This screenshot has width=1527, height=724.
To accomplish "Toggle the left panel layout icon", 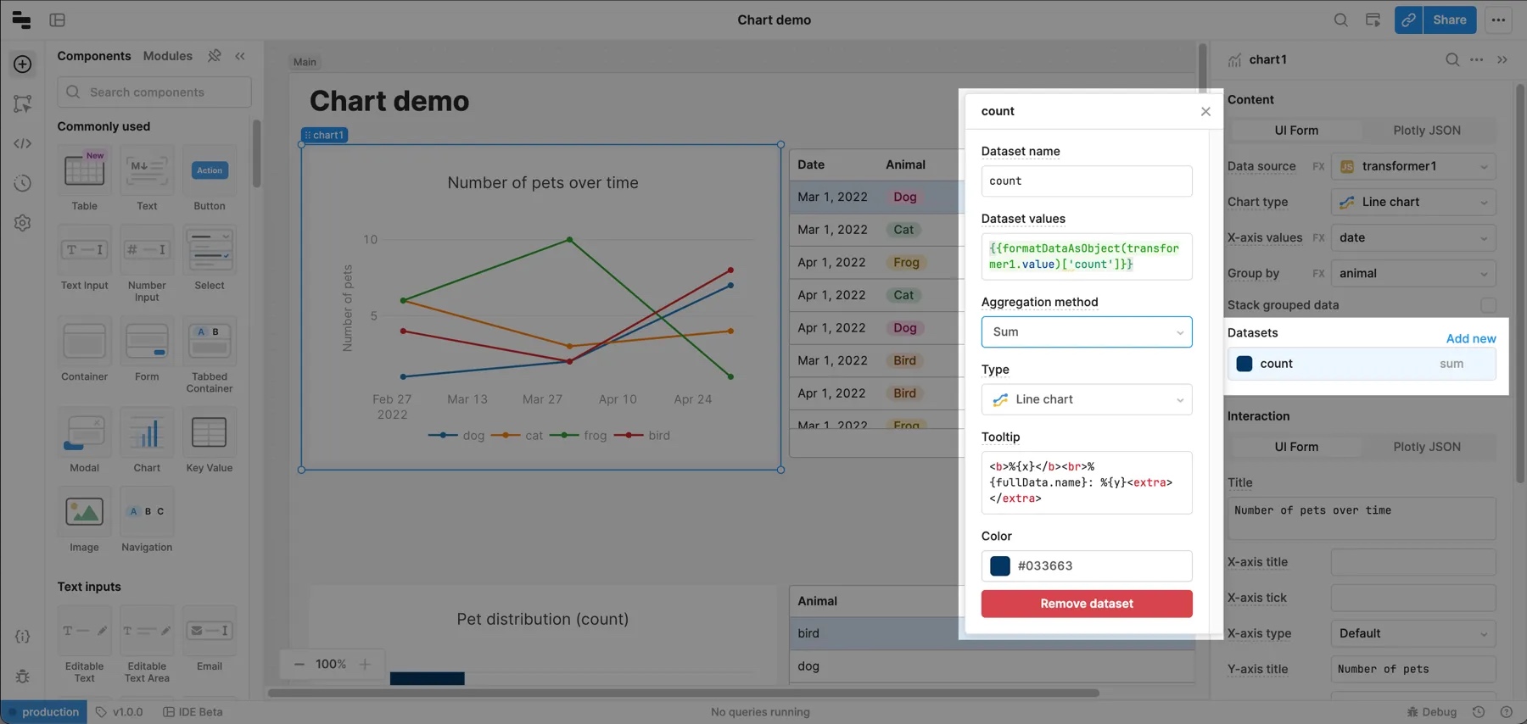I will tap(58, 19).
